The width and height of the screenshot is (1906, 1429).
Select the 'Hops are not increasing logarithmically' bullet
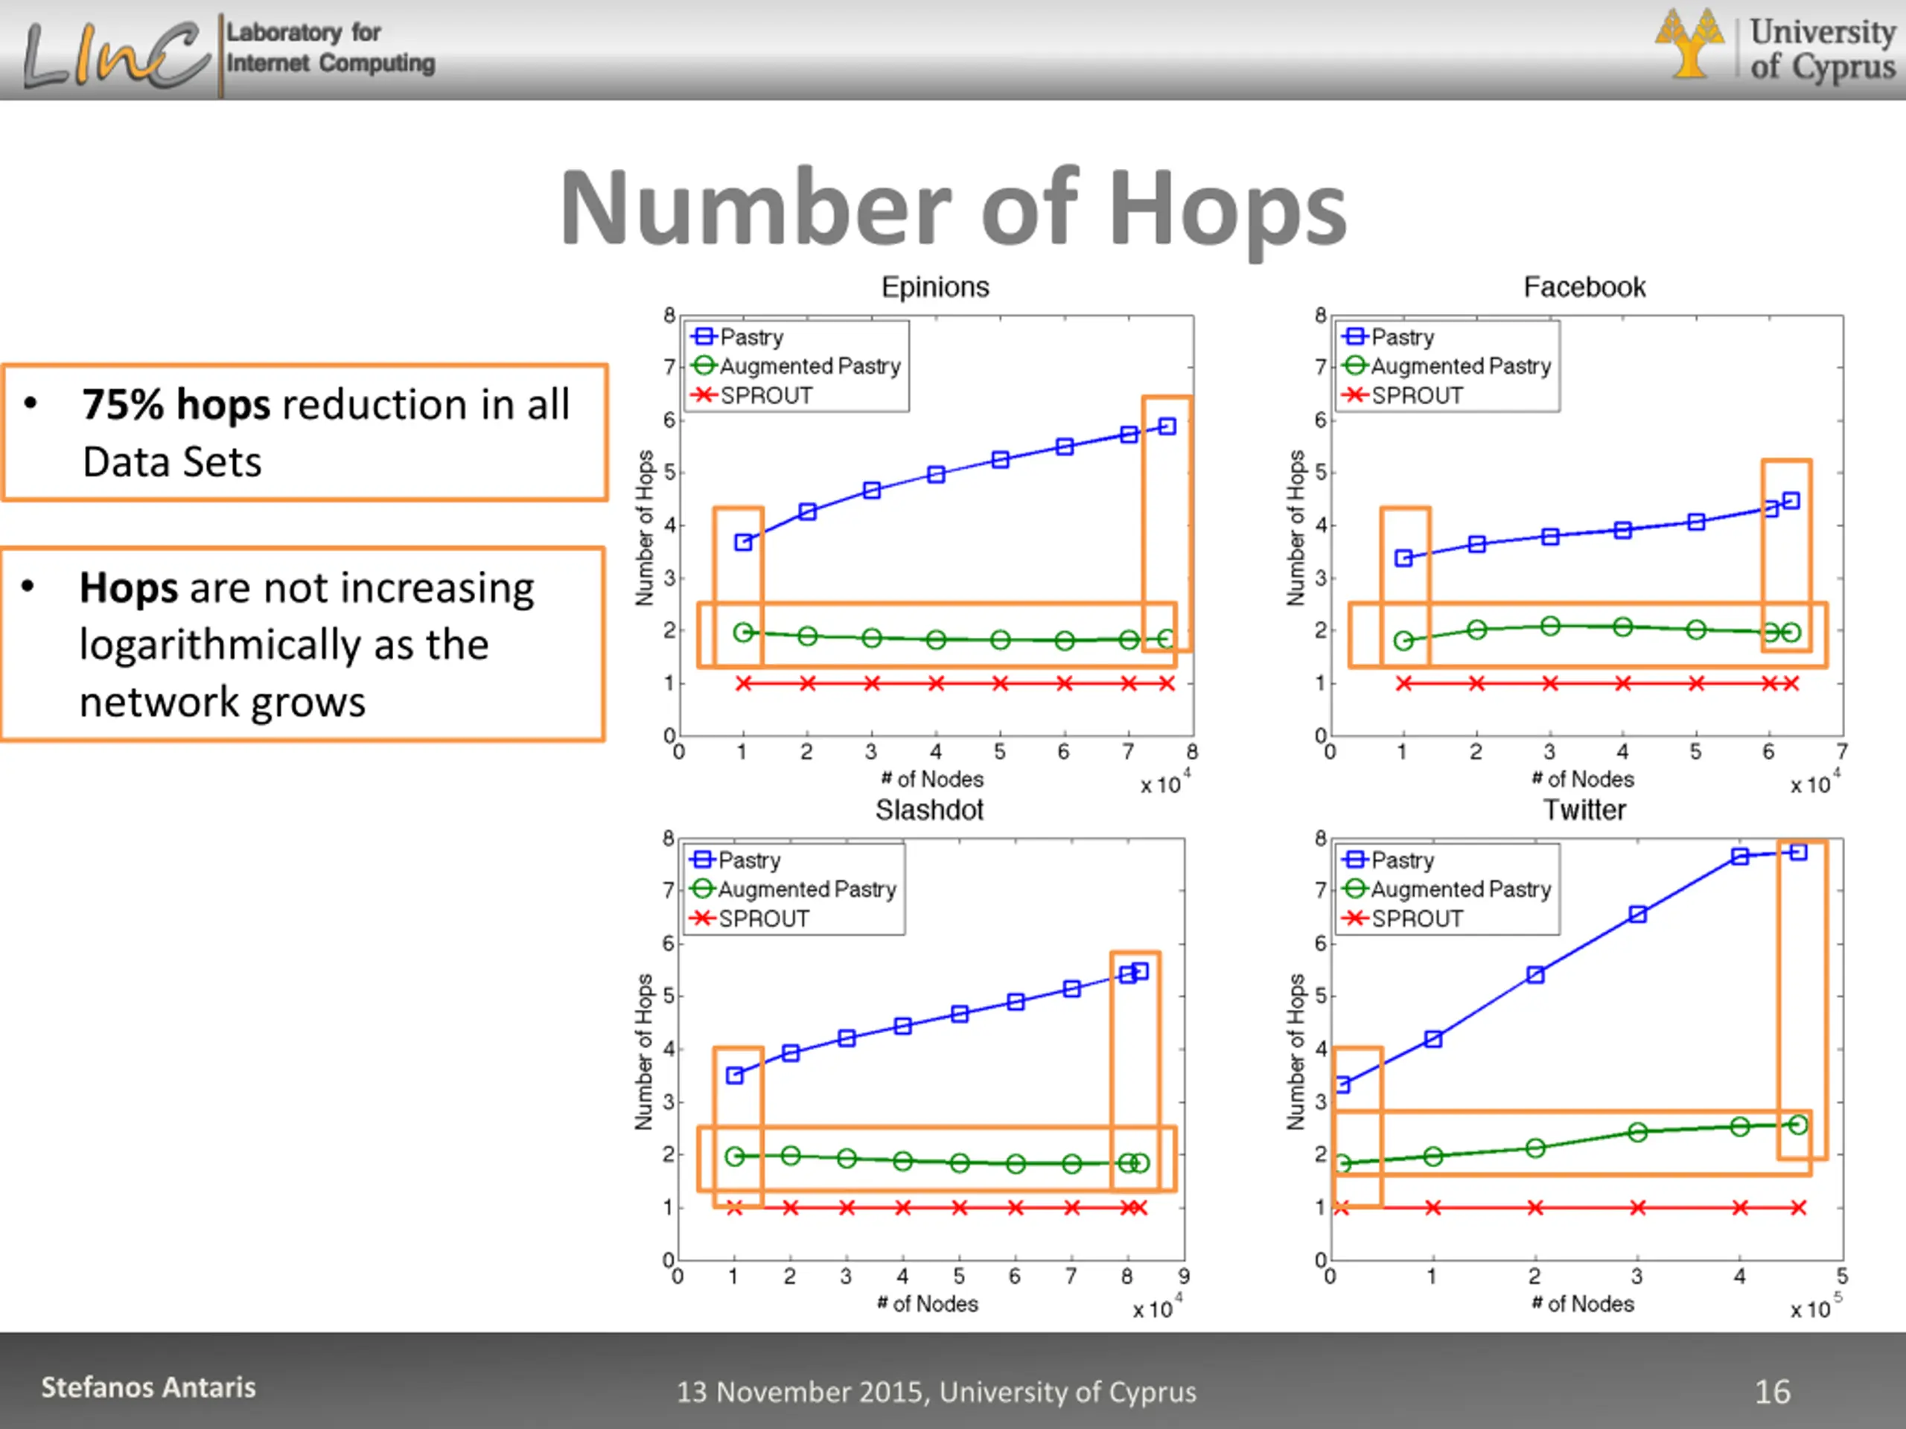pyautogui.click(x=306, y=645)
